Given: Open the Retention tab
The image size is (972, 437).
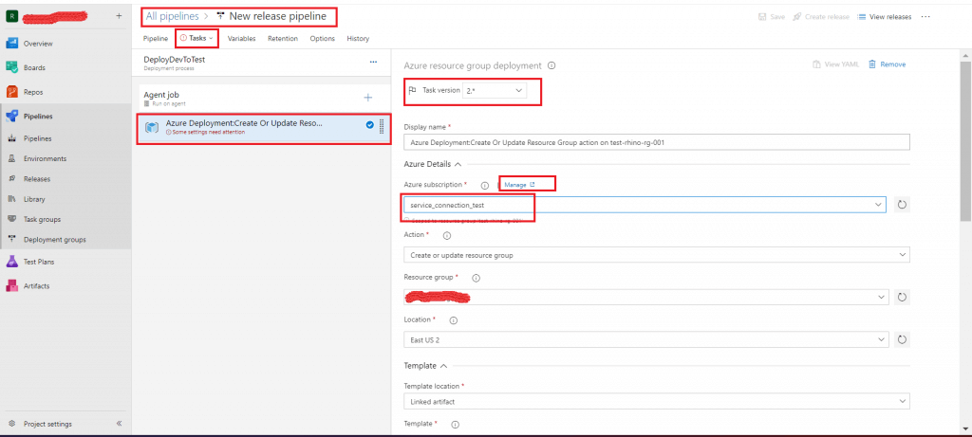Looking at the screenshot, I should [282, 38].
